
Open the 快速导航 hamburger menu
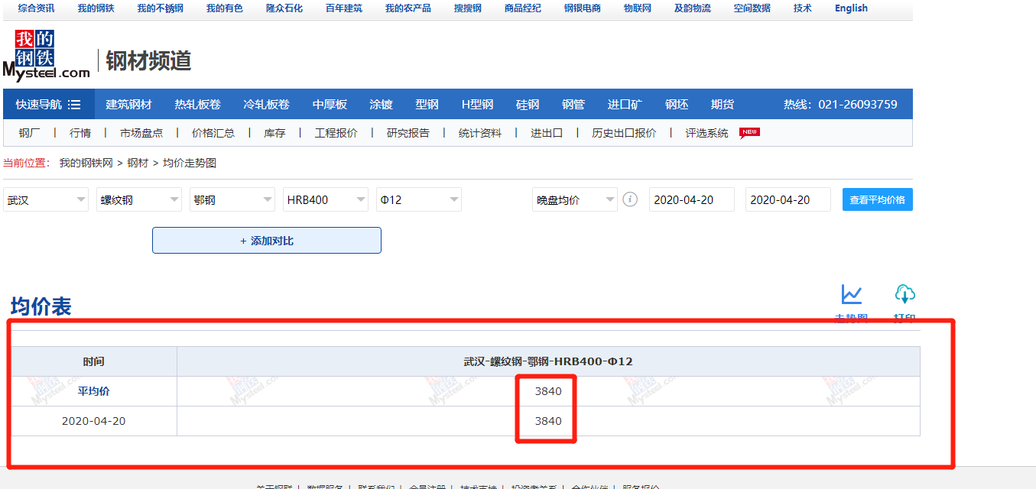pyautogui.click(x=49, y=104)
